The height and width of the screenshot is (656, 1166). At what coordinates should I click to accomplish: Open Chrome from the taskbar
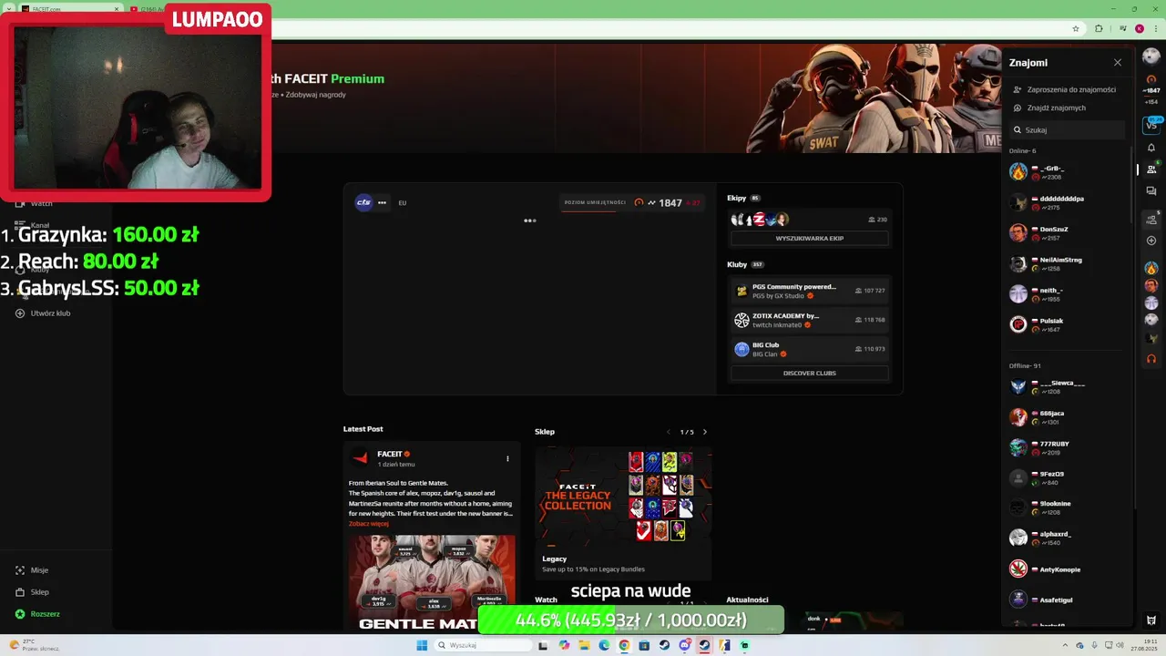tap(624, 645)
